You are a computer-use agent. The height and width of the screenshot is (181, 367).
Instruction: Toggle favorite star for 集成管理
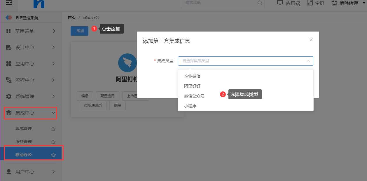click(53, 129)
